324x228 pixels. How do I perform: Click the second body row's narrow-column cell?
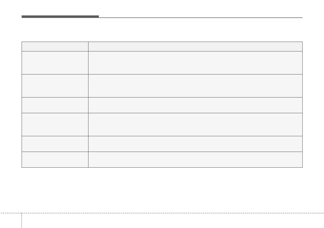[x=55, y=86]
